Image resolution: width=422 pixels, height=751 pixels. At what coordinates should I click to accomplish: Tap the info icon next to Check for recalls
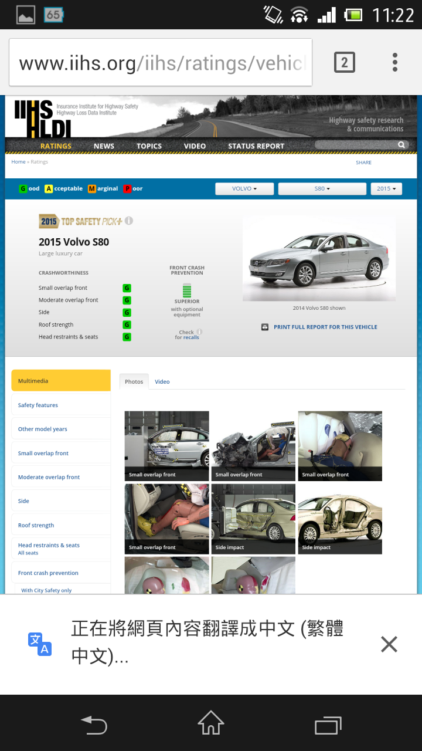pos(199,331)
